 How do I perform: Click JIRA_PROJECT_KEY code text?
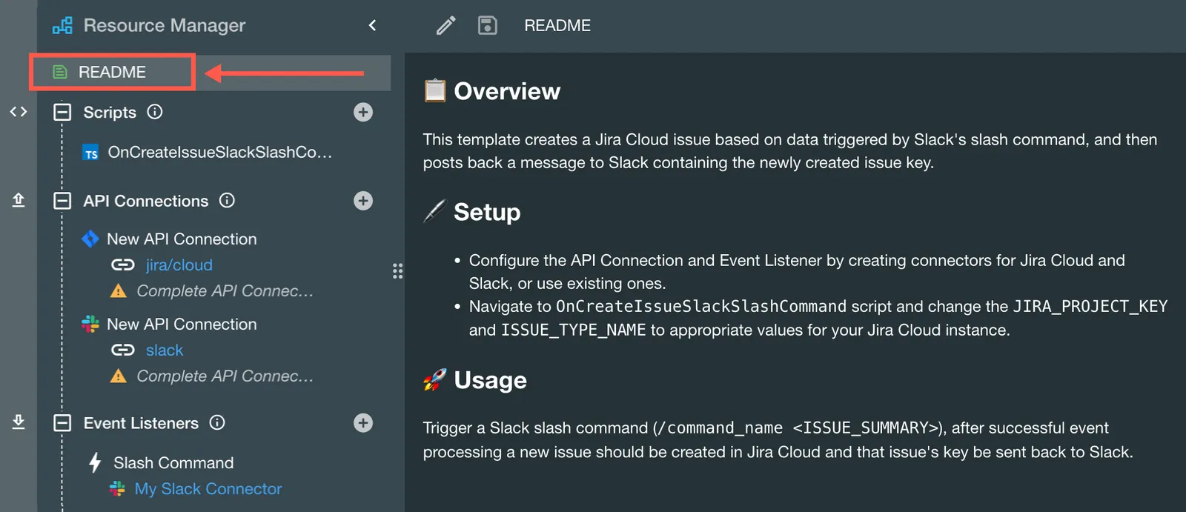(x=1090, y=306)
